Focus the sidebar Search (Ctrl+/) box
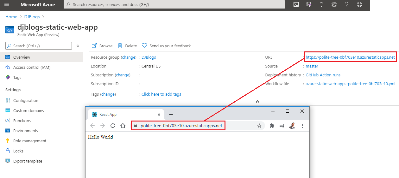Viewport: 399px width, 178px height. [39, 46]
